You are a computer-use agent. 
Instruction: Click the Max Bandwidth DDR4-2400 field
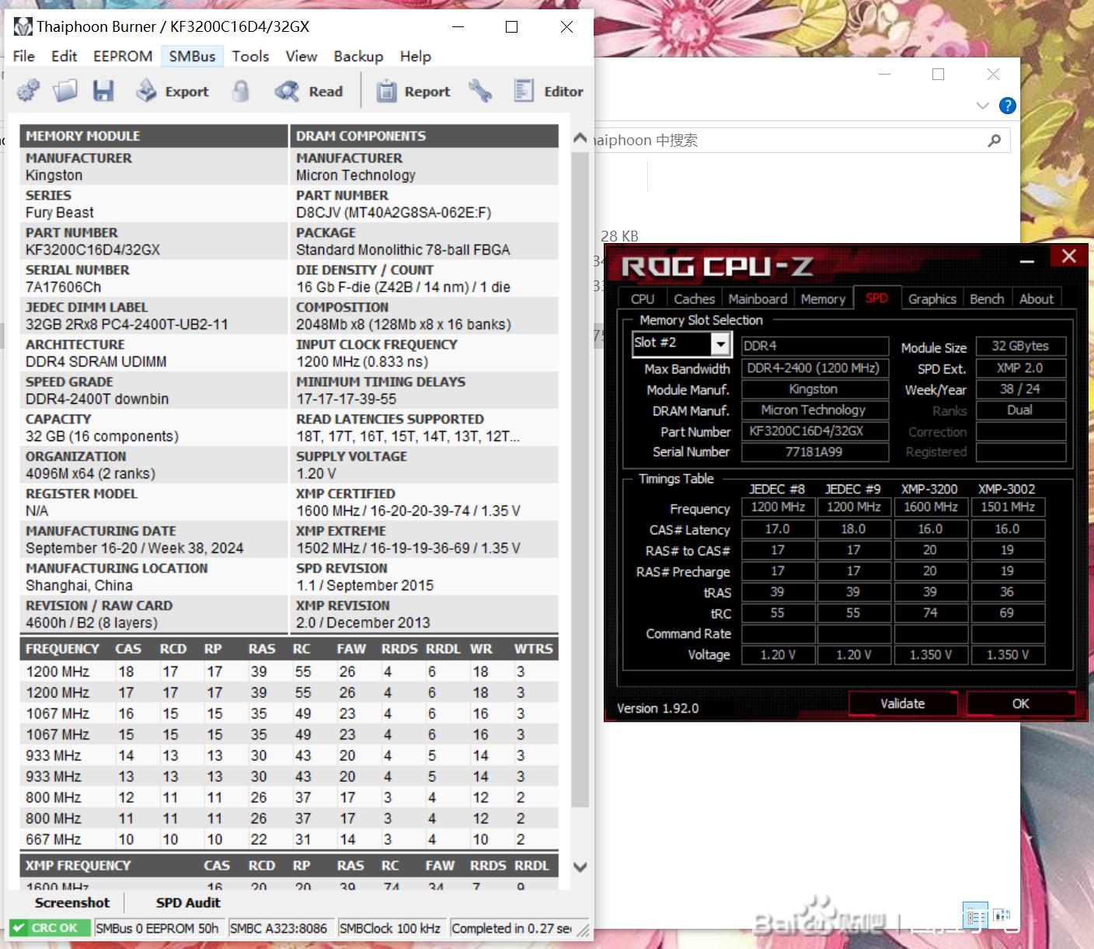click(815, 368)
